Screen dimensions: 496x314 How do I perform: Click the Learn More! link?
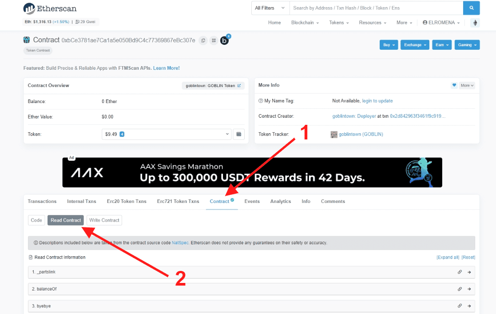point(167,68)
